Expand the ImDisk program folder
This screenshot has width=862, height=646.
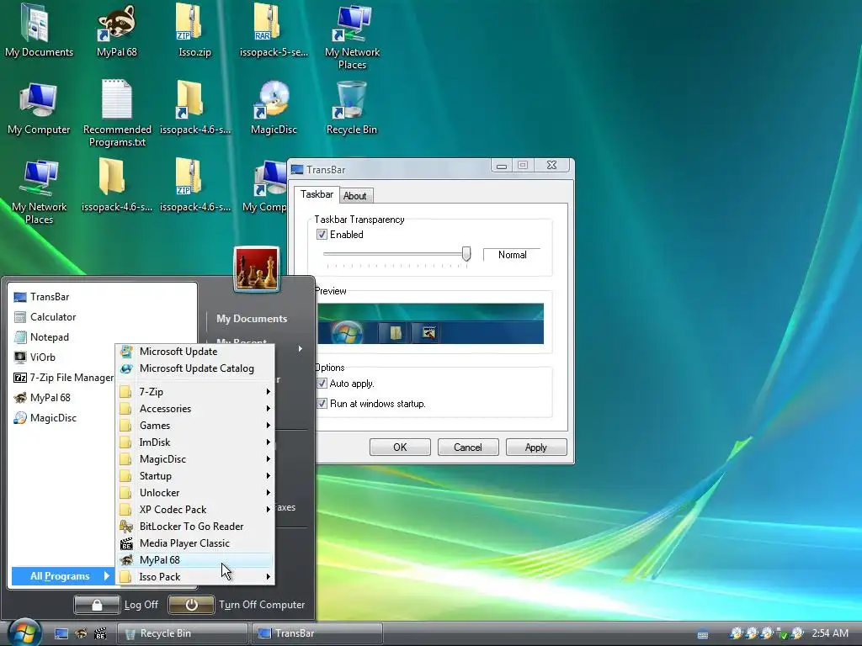(x=195, y=442)
